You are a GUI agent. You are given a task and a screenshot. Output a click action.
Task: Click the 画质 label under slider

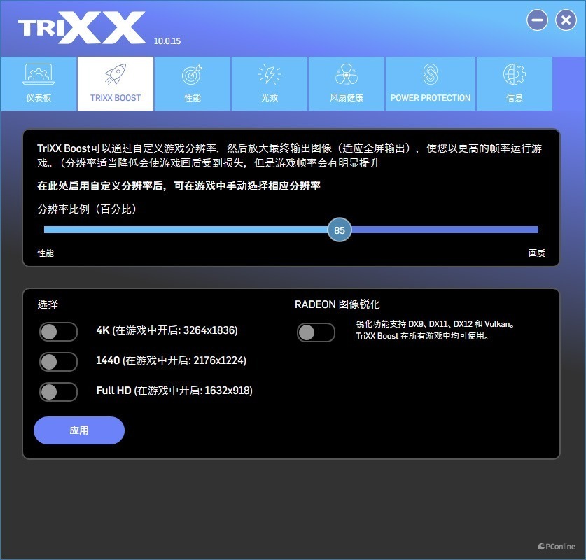(x=537, y=253)
